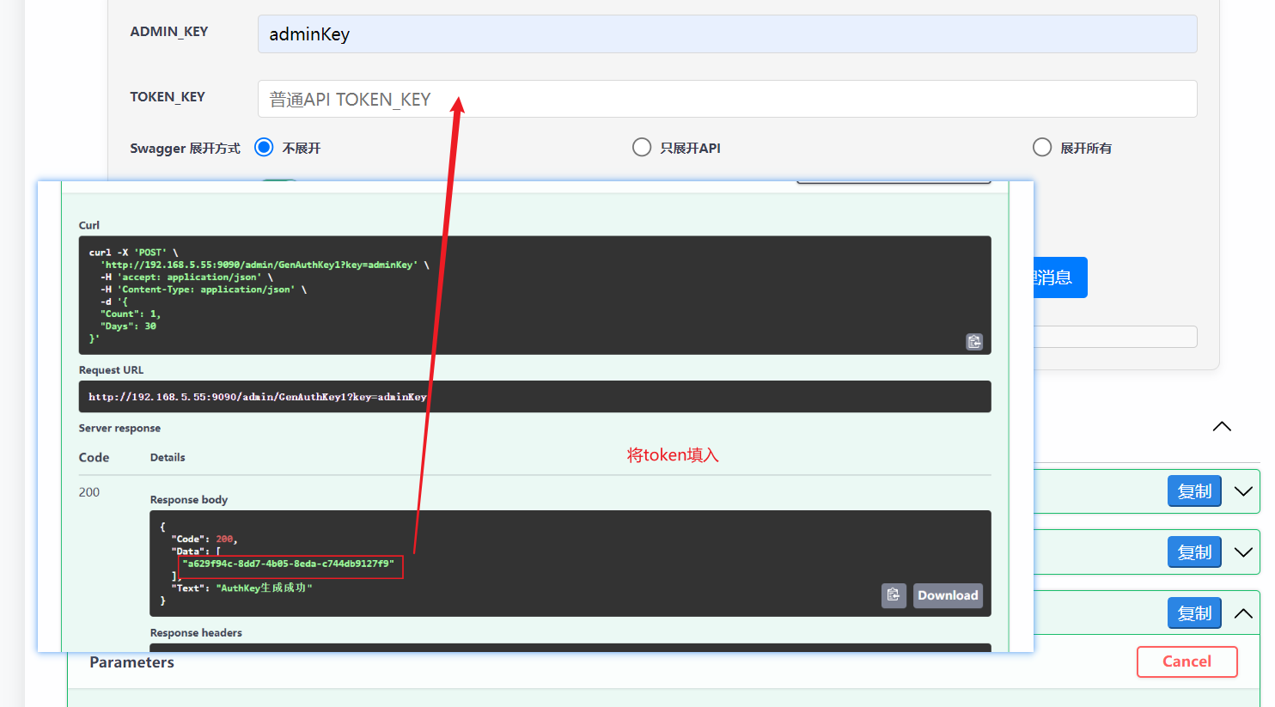Choose the 展开所有 radio option
Viewport: 1275px width, 707px height.
(x=1042, y=148)
